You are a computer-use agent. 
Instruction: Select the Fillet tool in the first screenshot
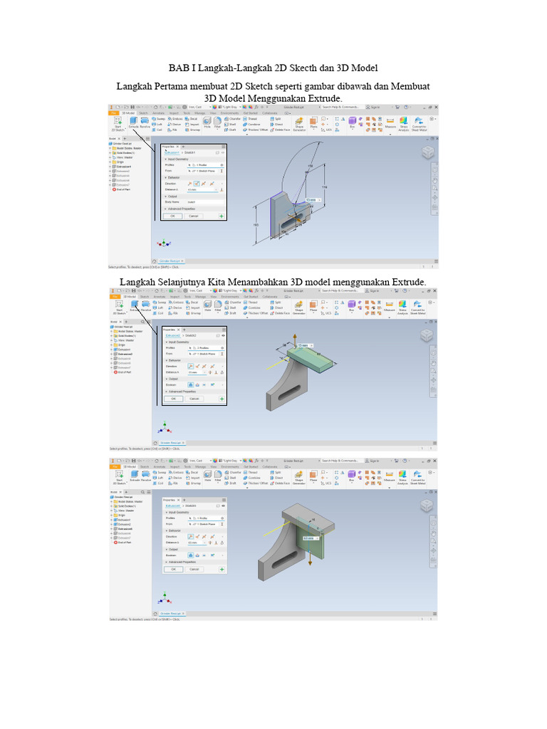coord(217,122)
